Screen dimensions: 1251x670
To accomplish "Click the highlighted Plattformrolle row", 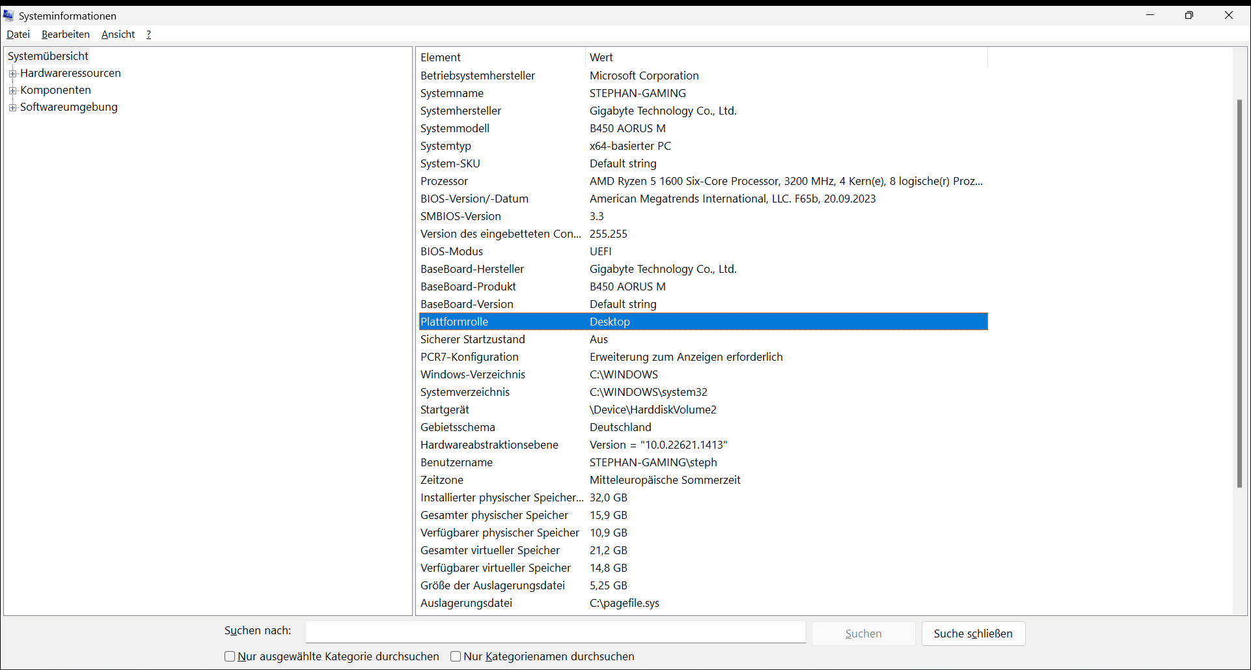I will pos(704,322).
